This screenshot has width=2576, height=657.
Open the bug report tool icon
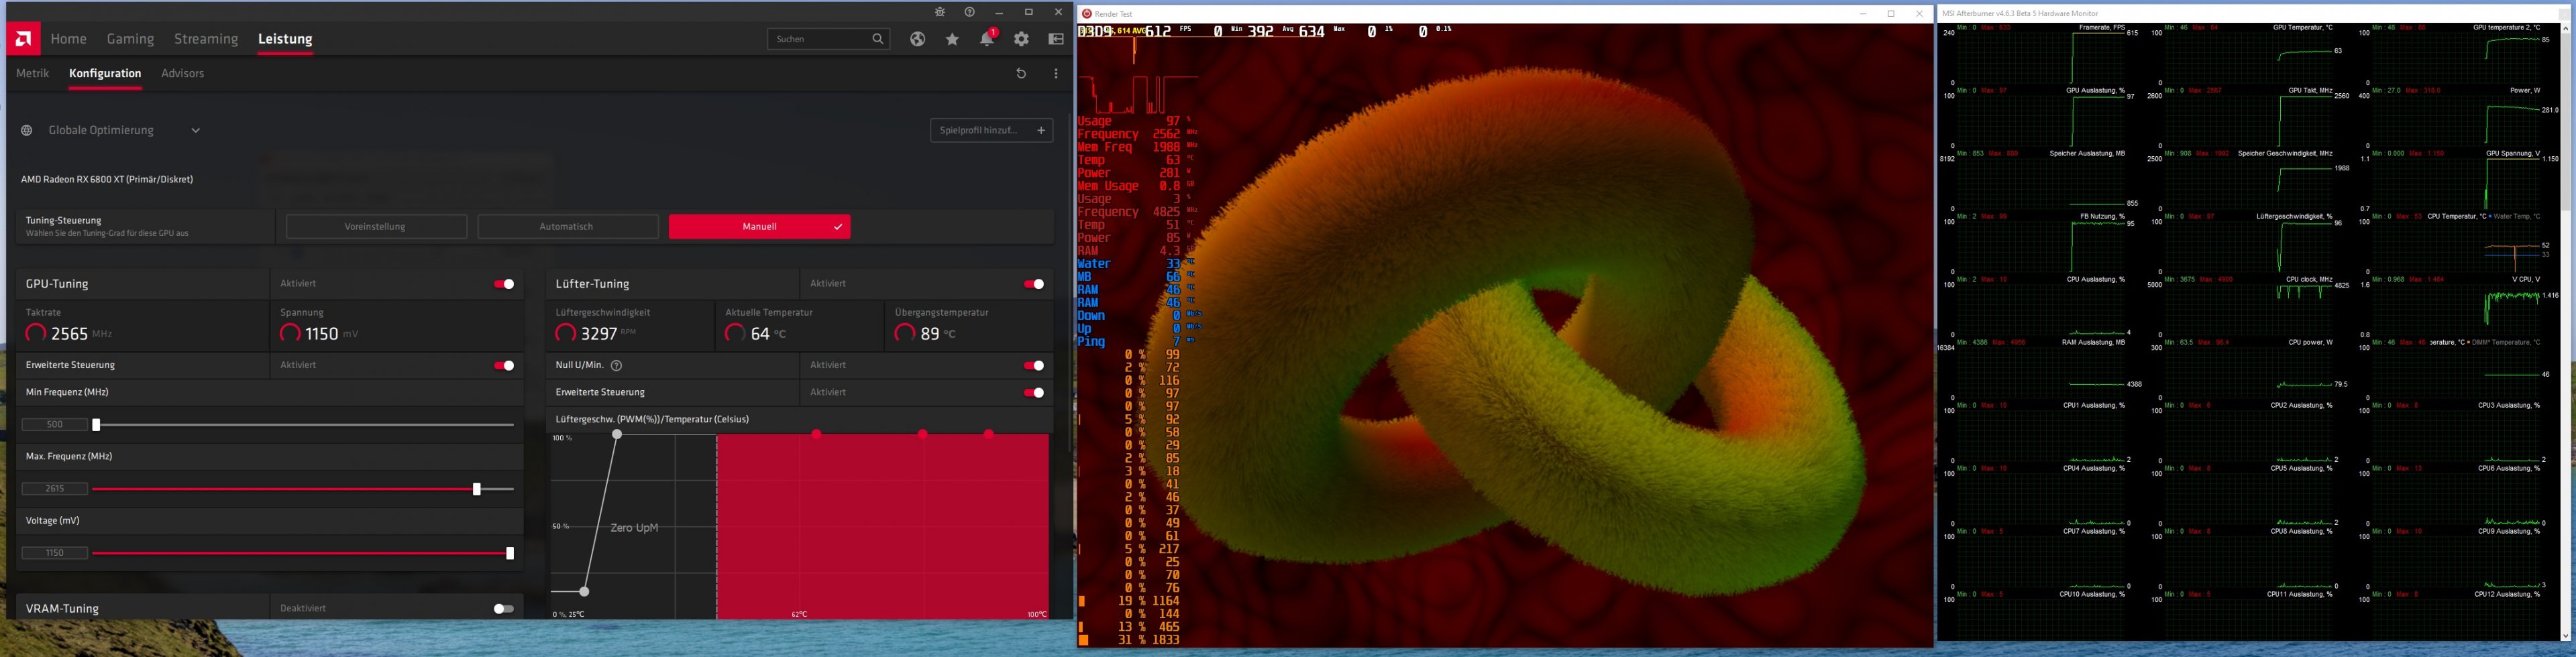[x=940, y=12]
